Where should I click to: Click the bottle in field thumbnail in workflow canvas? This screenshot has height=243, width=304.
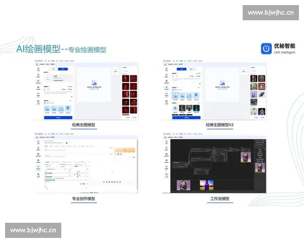tap(205, 185)
